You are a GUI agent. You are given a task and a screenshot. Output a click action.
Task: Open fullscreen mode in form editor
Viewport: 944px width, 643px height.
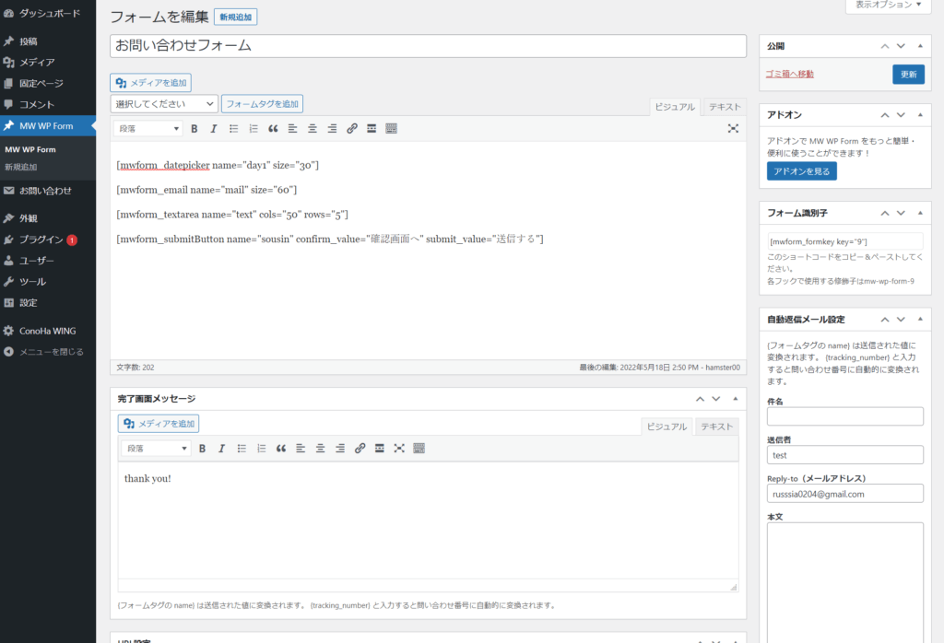pyautogui.click(x=733, y=129)
